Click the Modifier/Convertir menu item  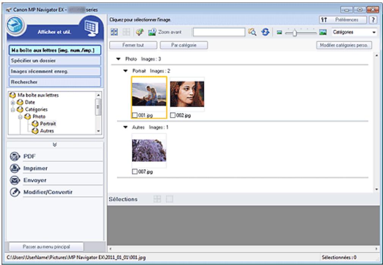(x=63, y=192)
